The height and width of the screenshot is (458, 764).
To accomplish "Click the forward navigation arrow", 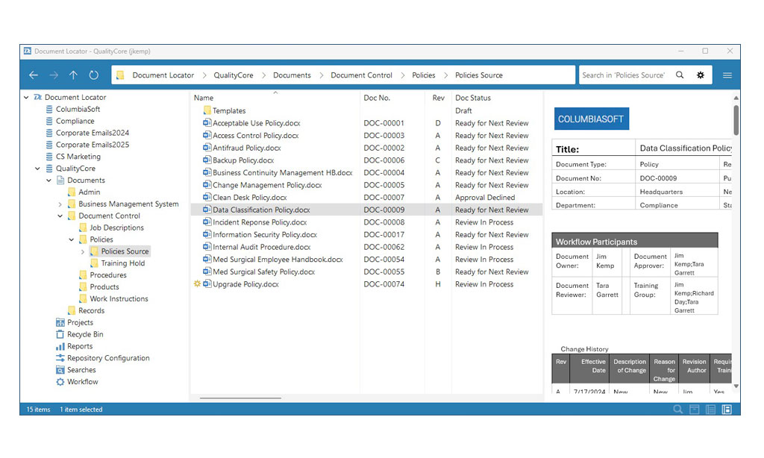I will click(x=53, y=75).
